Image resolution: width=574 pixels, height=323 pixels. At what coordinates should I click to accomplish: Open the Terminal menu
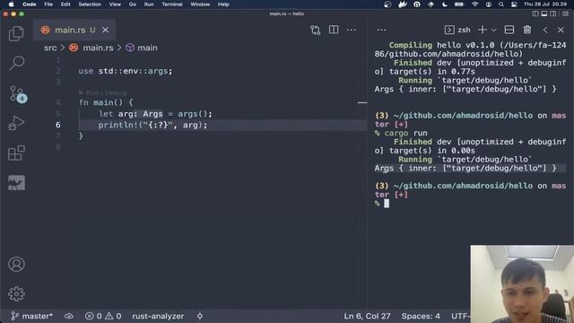click(x=172, y=4)
